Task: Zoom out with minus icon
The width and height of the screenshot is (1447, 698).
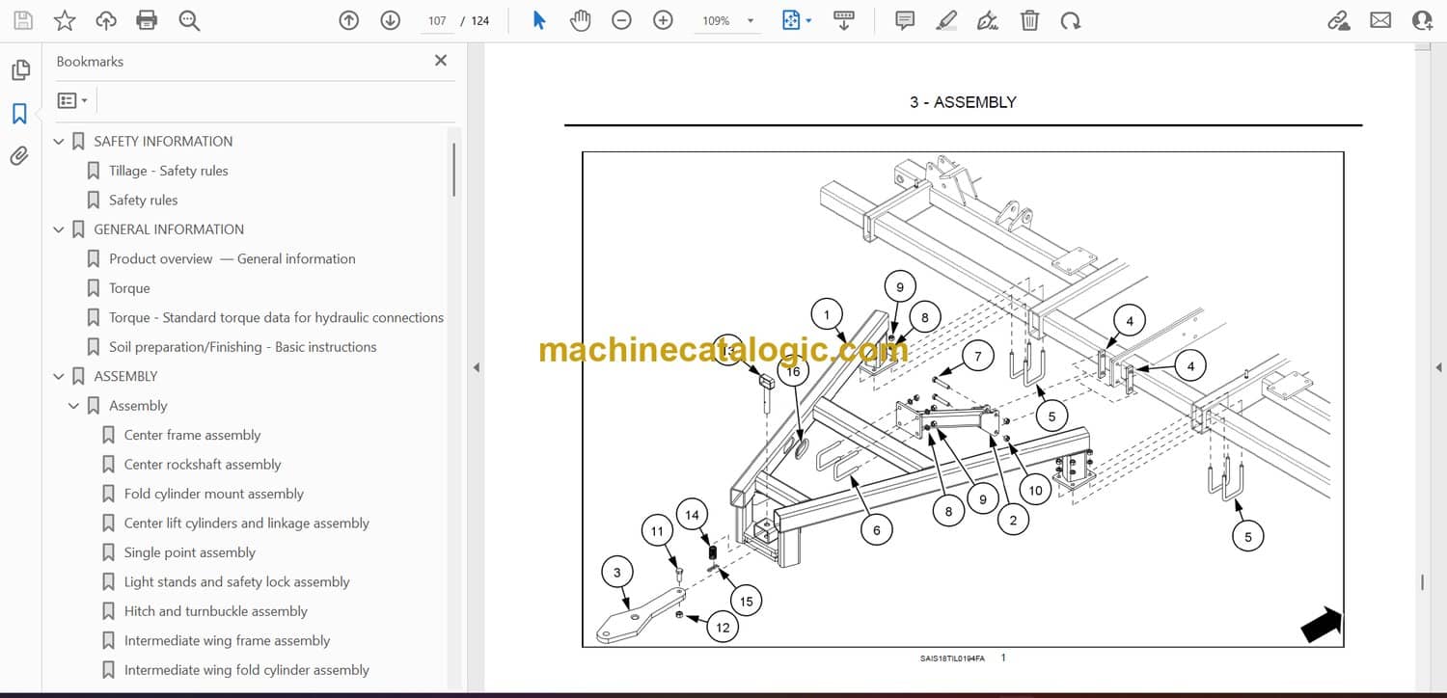Action: pyautogui.click(x=621, y=20)
